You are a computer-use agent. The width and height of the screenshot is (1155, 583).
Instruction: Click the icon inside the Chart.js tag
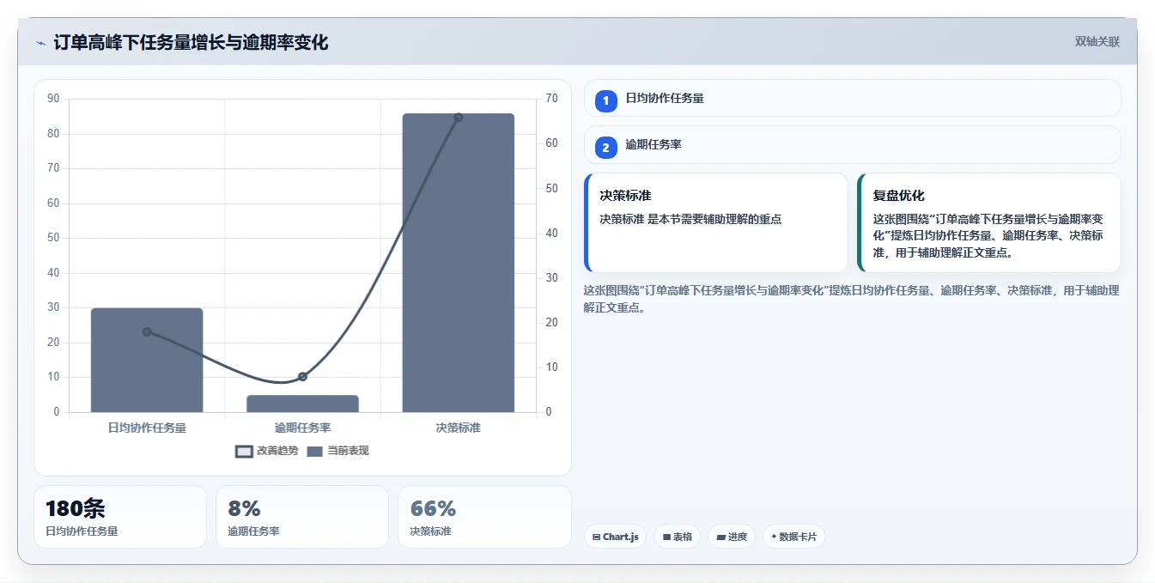(x=596, y=537)
